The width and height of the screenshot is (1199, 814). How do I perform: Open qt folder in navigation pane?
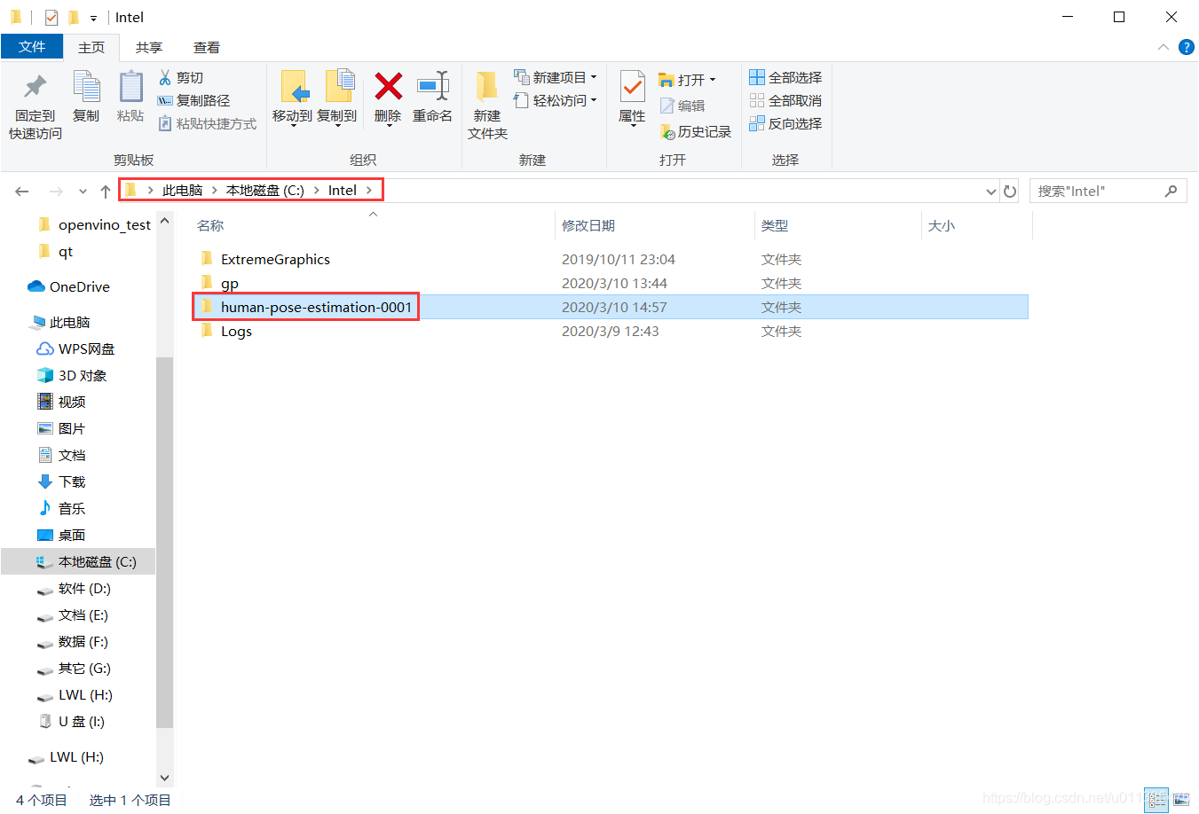pos(66,252)
